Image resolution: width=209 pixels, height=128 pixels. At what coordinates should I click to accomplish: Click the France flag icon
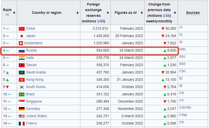tap(22, 123)
